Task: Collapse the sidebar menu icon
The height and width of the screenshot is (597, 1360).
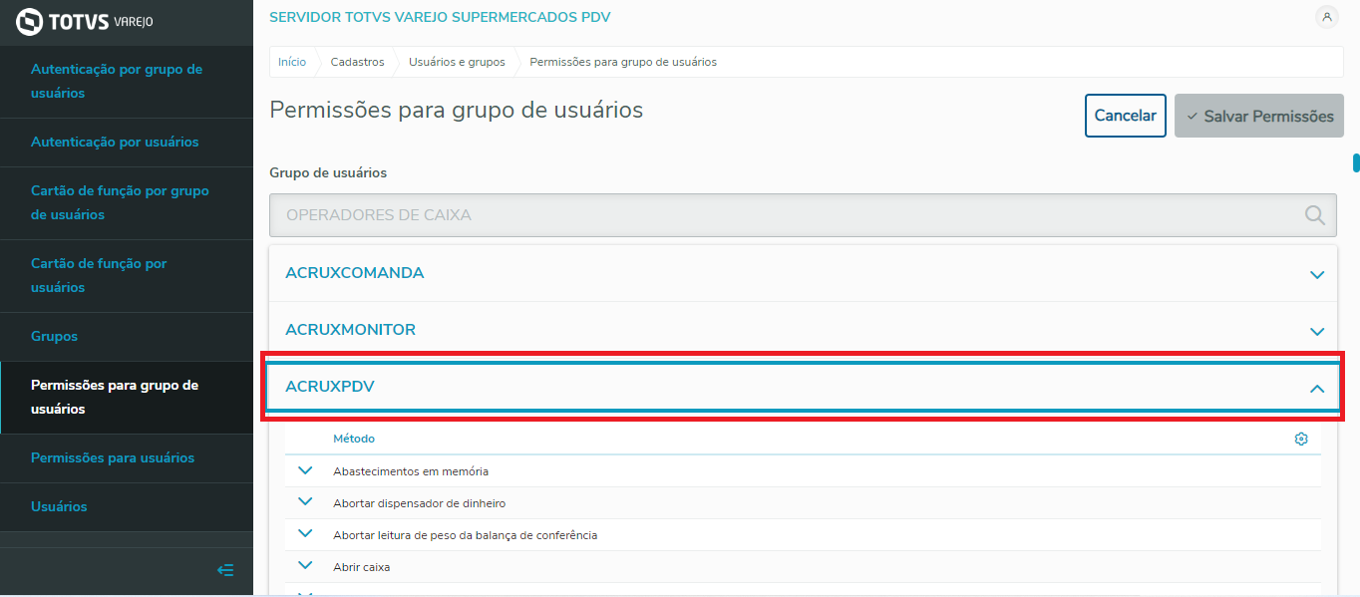Action: pos(225,570)
